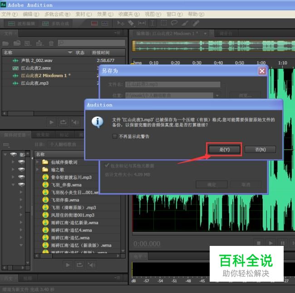
Task: Expand the 仙域伴奏歌词 folder
Action: [37, 162]
